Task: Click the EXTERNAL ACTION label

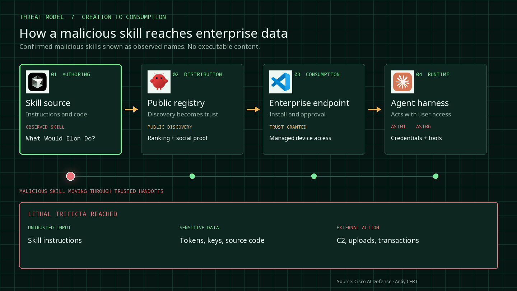Action: 358,227
